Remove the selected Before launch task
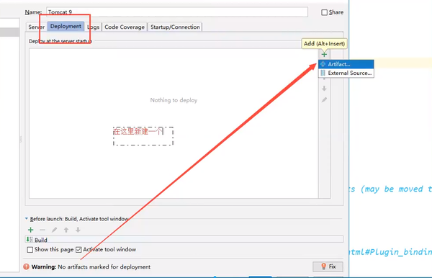This screenshot has width=432, height=278. click(42, 230)
